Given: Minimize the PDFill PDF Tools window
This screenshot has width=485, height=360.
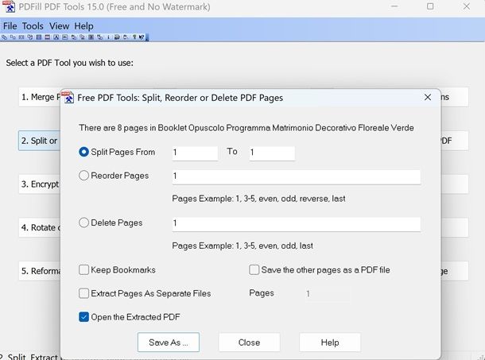Looking at the screenshot, I should coord(394,6).
